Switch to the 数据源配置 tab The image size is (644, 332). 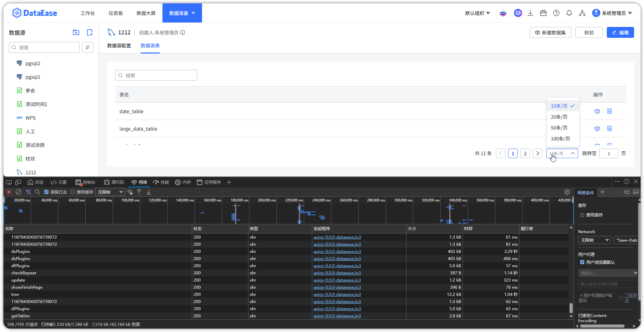click(x=119, y=46)
